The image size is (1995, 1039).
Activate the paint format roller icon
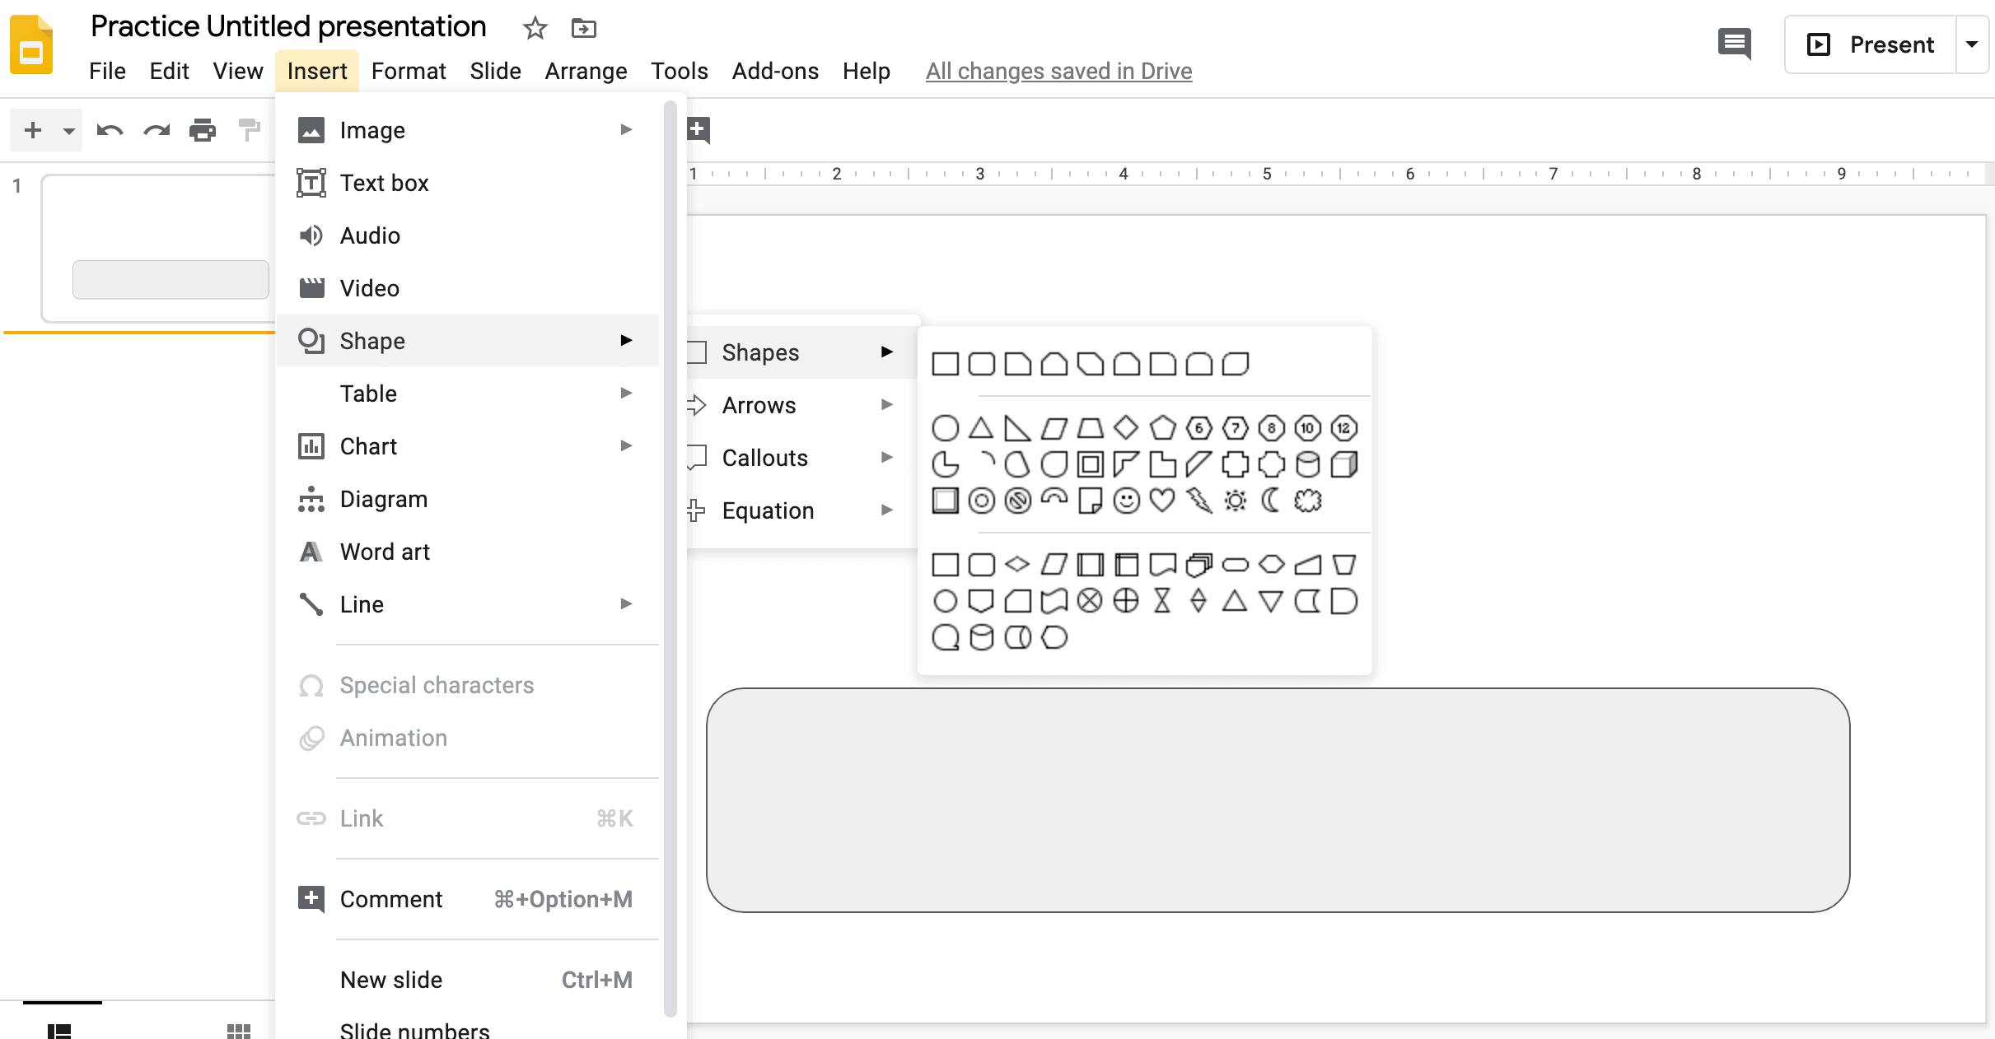(249, 130)
